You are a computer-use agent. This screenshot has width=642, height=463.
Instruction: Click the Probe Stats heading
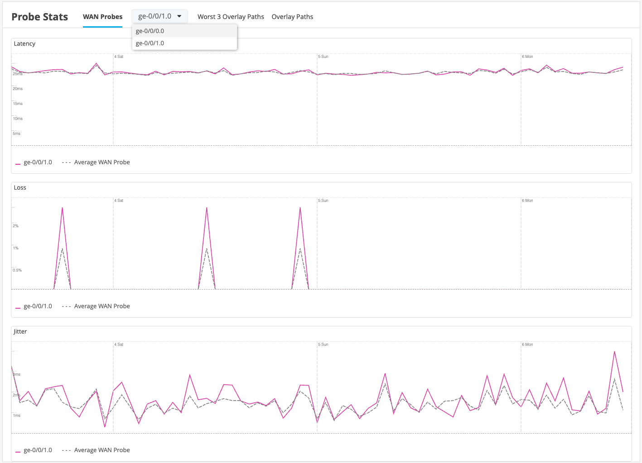[x=39, y=17]
